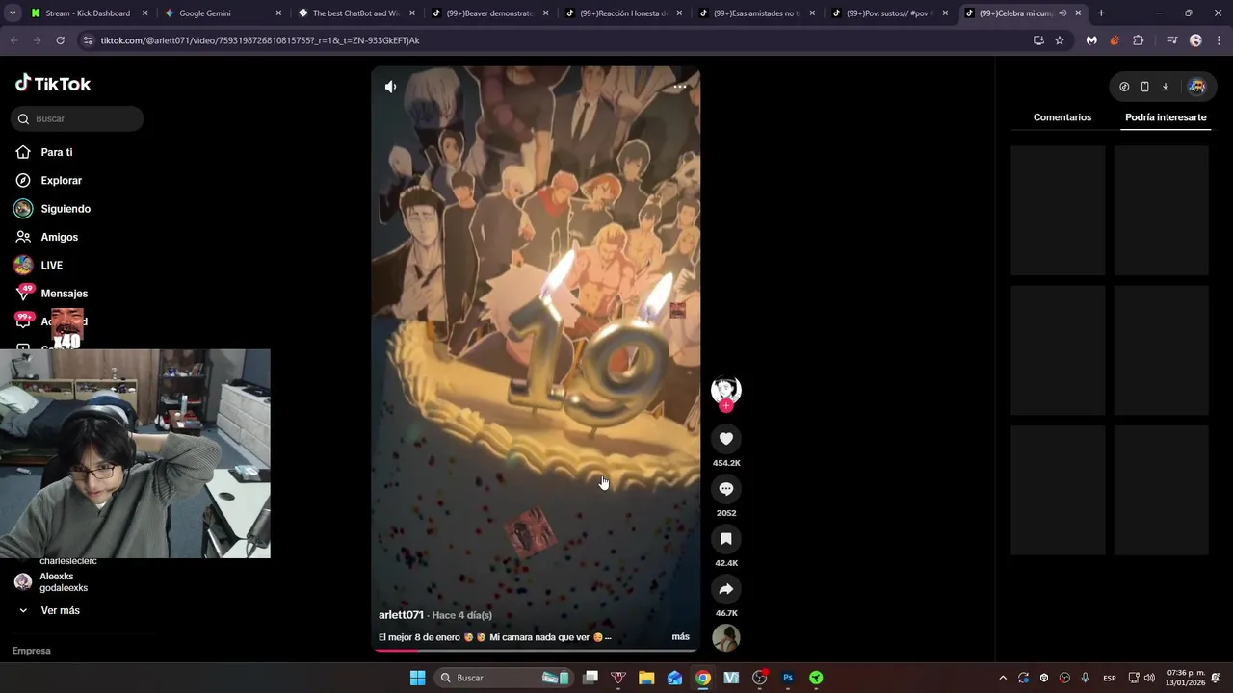The image size is (1233, 693).
Task: Click the Empresa footer link
Action: tap(31, 651)
